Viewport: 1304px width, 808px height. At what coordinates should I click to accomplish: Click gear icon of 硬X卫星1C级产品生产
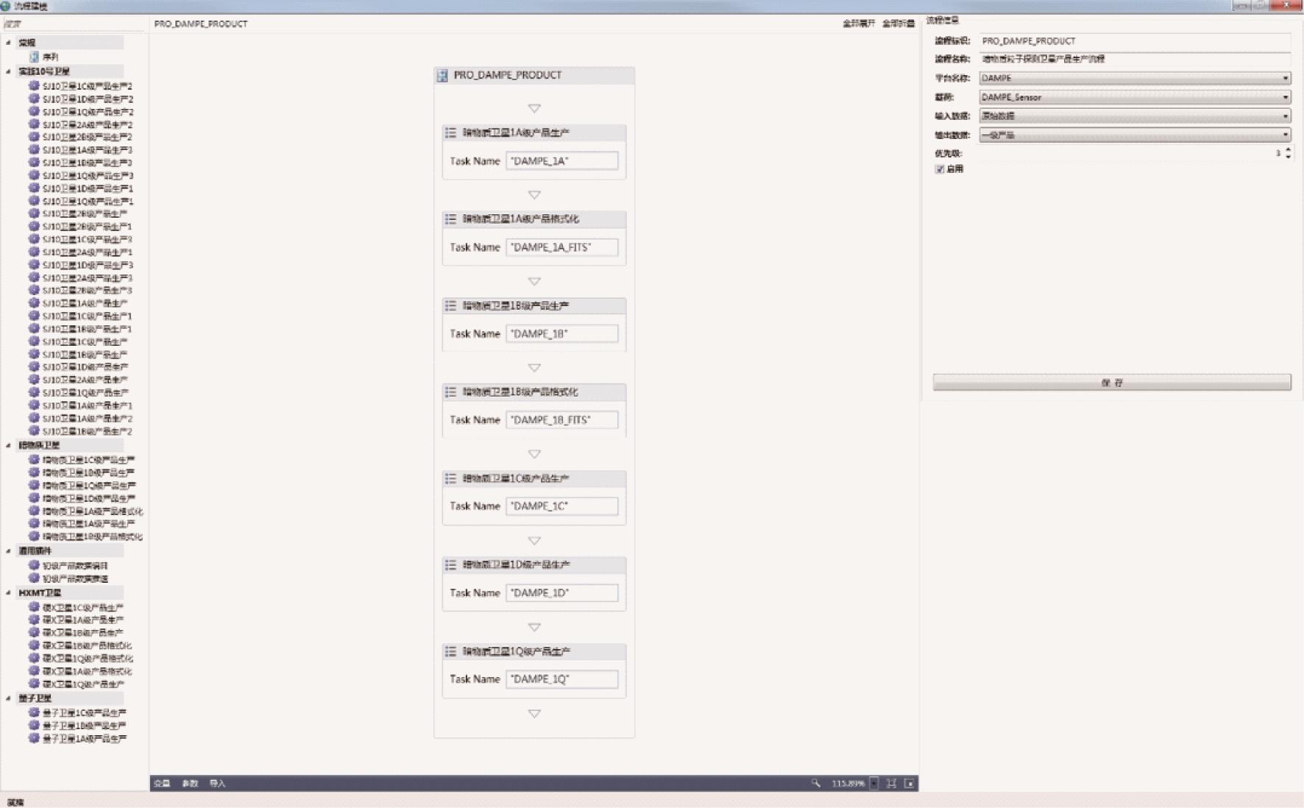tap(34, 607)
